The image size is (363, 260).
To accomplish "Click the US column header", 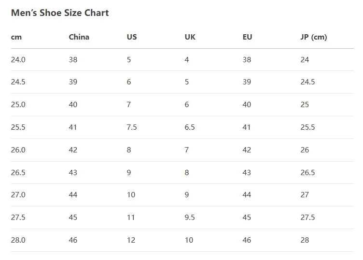I will 132,37.
